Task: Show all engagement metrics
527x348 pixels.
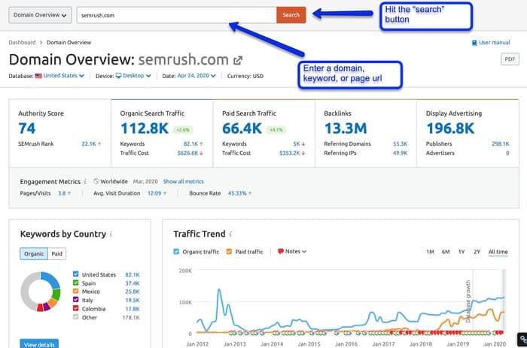Action: click(184, 182)
